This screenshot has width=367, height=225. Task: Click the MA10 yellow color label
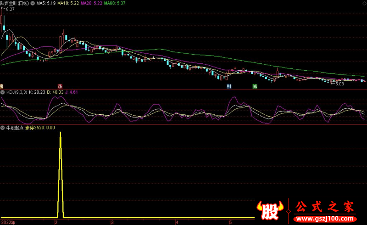[x=68, y=3]
